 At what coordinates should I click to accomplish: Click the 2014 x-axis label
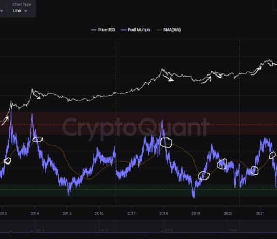point(35,213)
